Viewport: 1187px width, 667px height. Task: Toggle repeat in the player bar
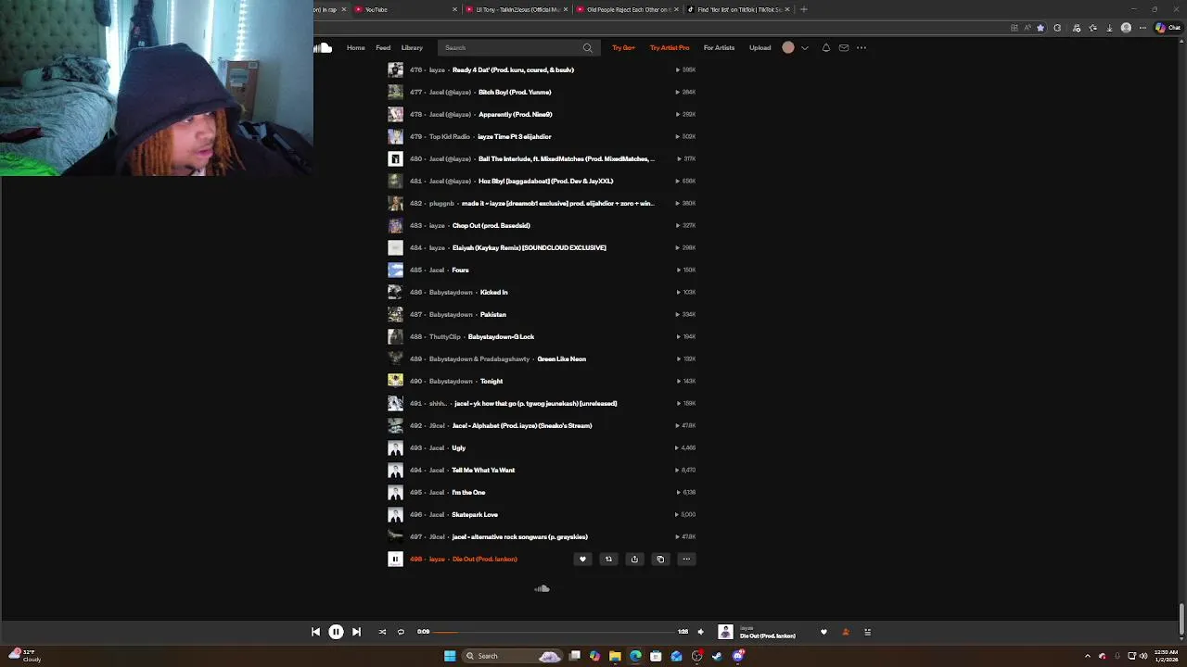point(401,632)
